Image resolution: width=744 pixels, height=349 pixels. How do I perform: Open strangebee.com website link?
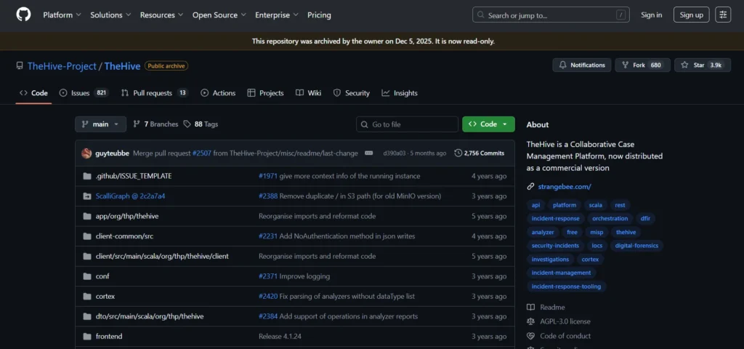[565, 187]
